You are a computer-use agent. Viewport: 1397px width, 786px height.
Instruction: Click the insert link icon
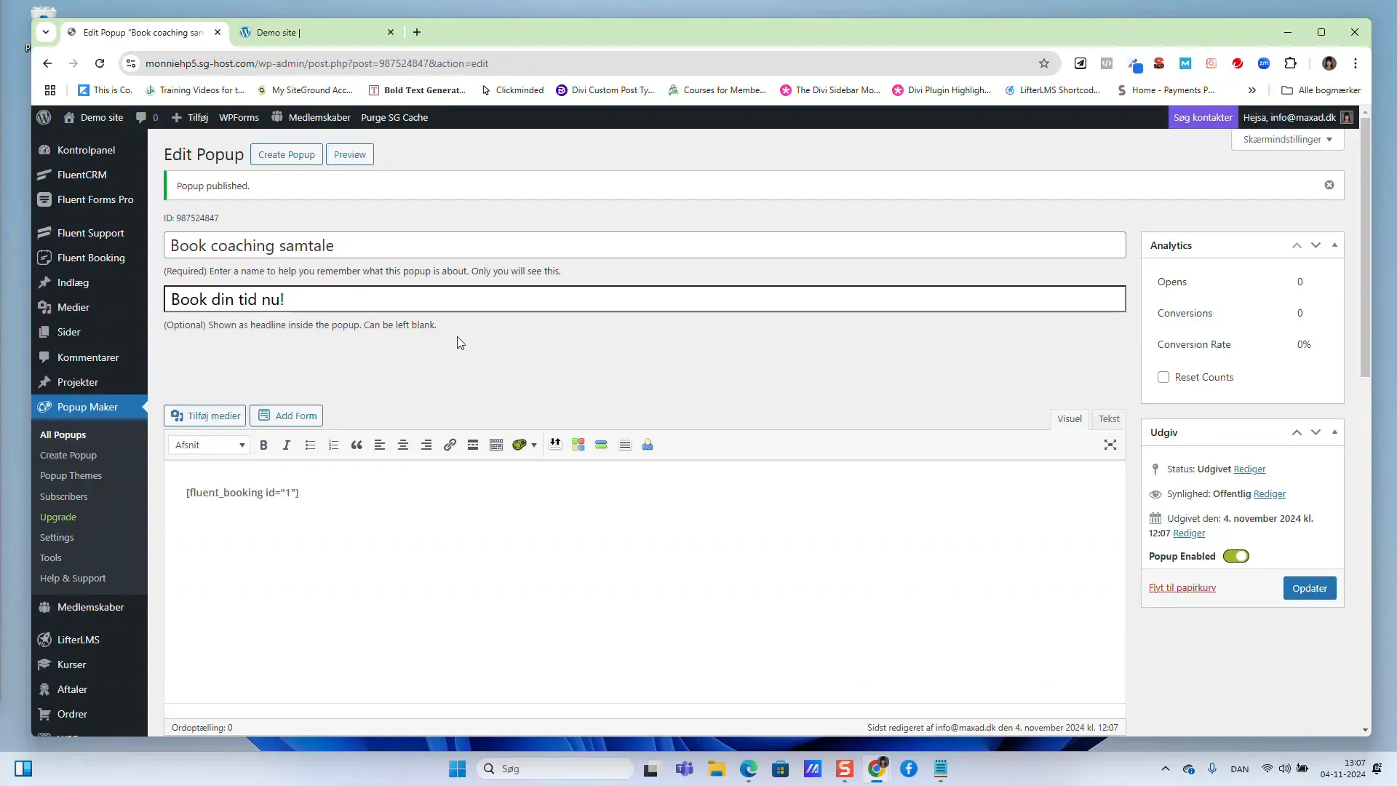[x=450, y=445]
